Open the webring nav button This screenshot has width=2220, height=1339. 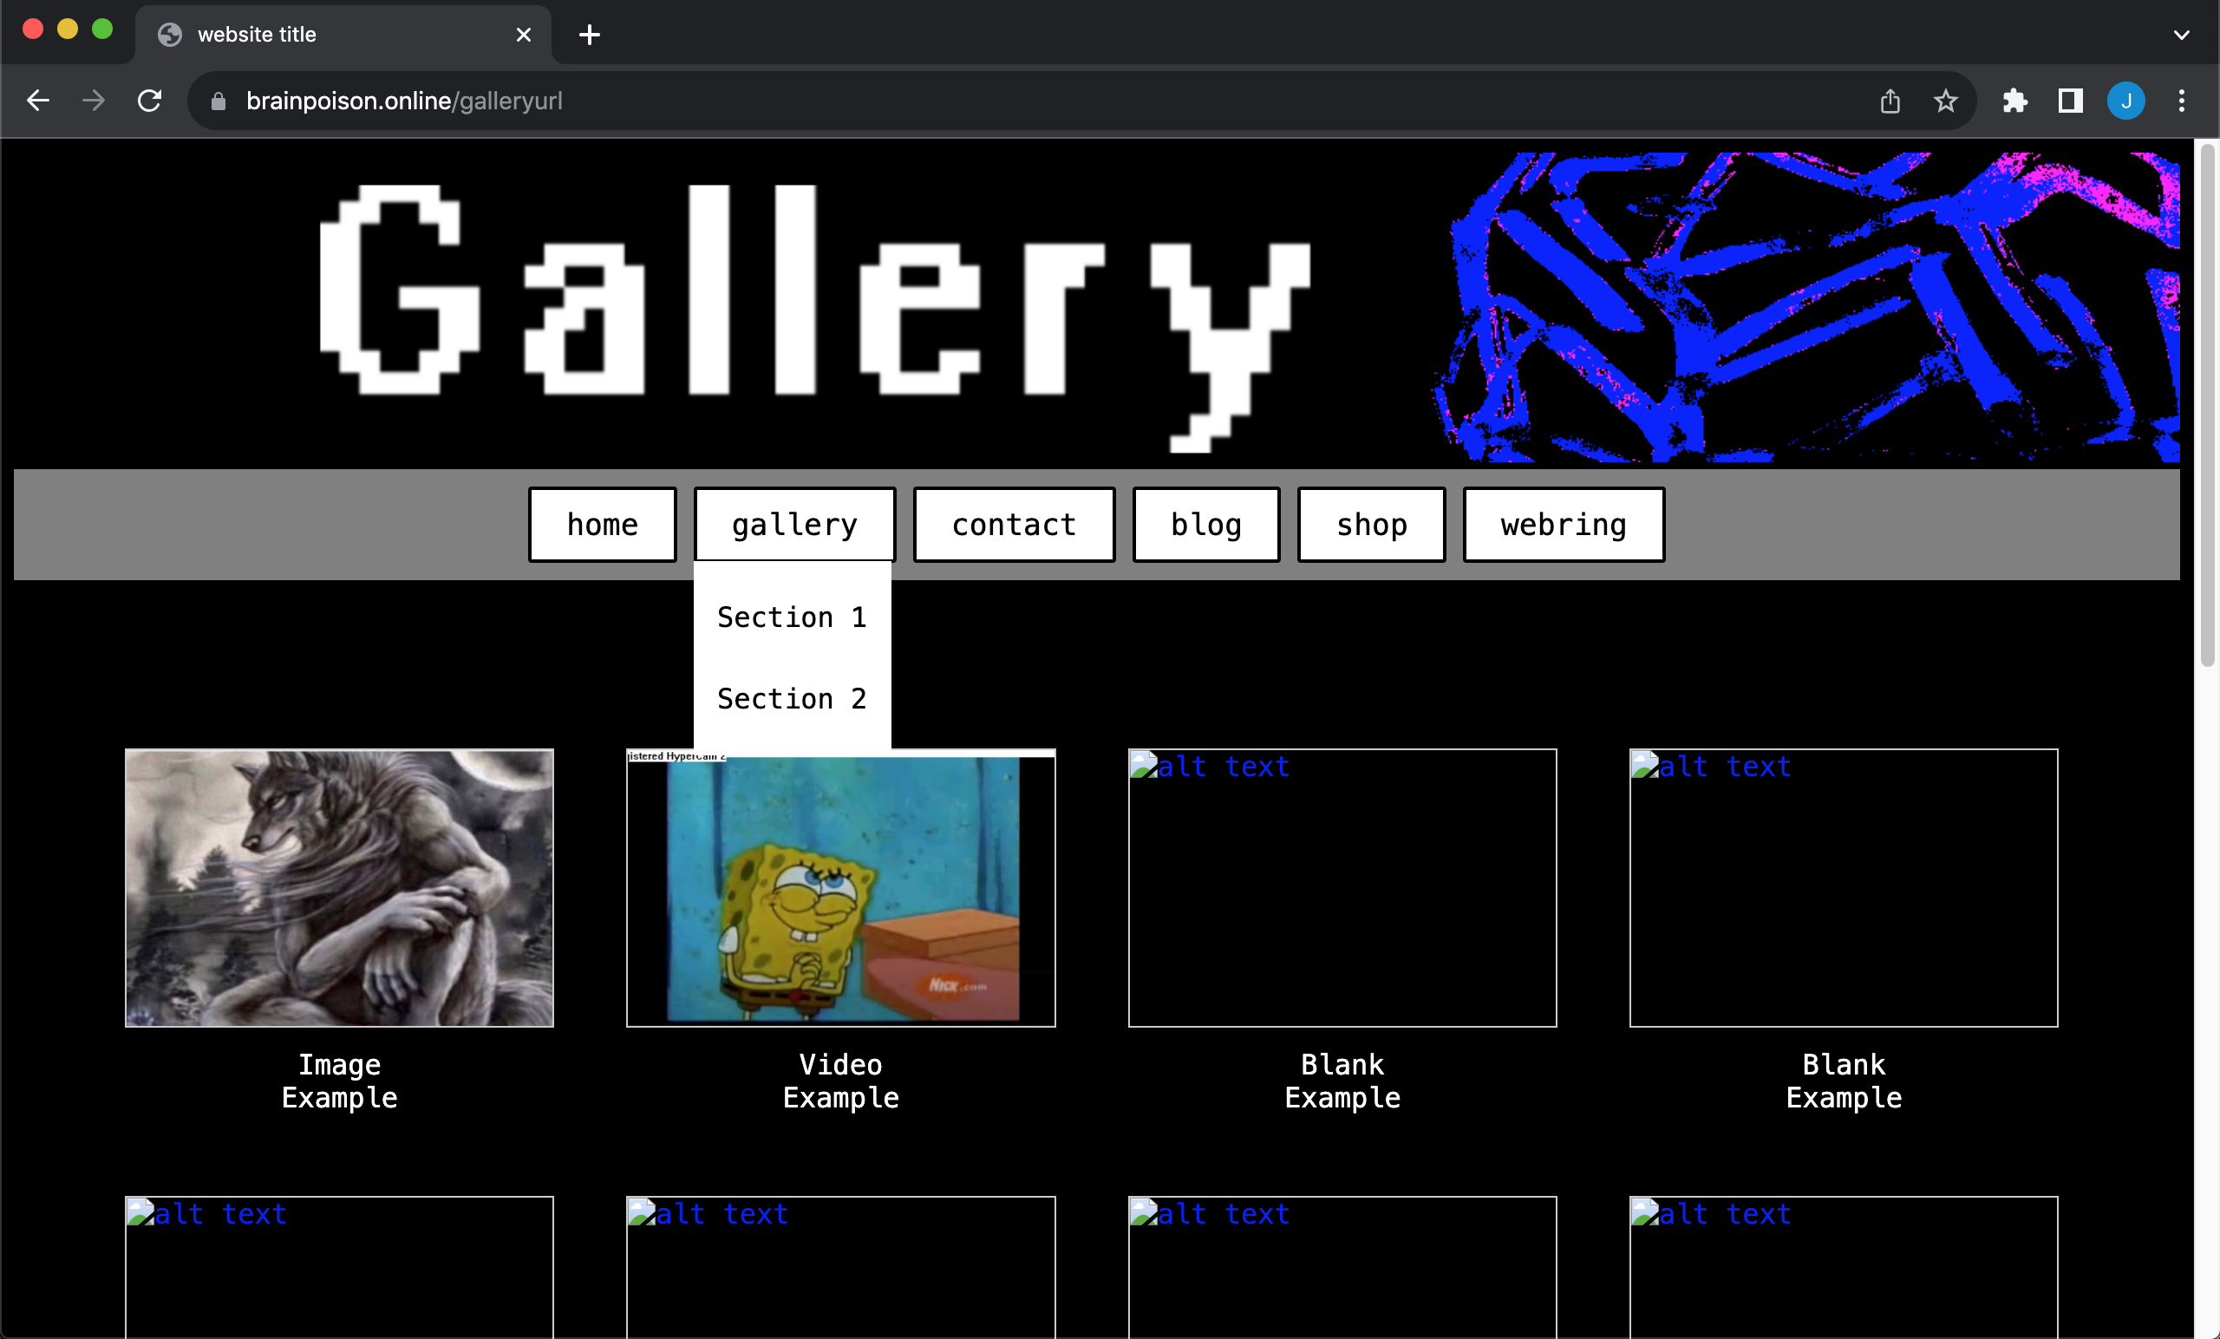(1564, 525)
